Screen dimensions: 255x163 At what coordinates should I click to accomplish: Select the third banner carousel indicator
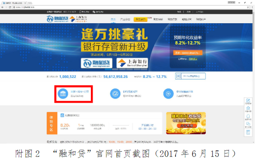122,69
